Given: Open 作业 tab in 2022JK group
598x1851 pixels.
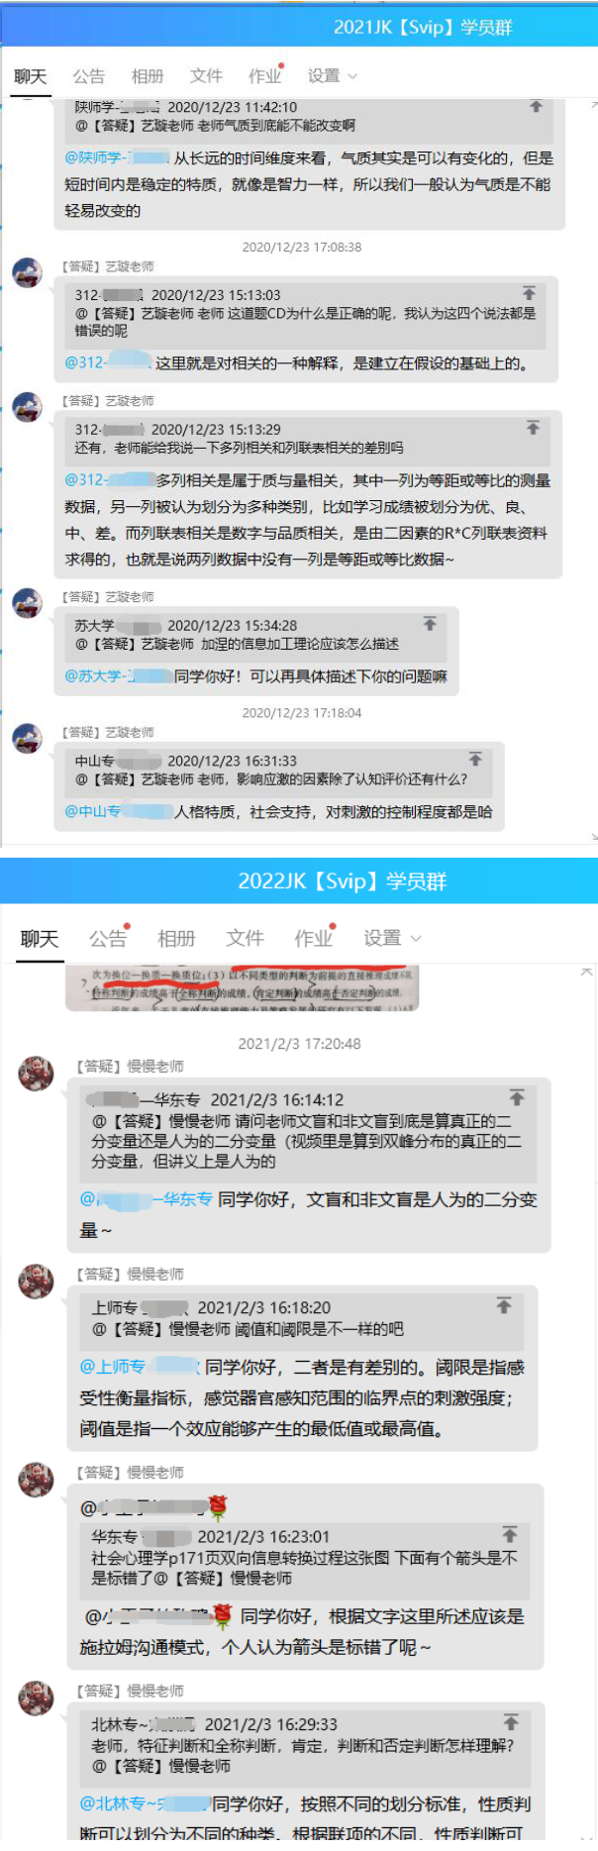Looking at the screenshot, I should [x=314, y=938].
